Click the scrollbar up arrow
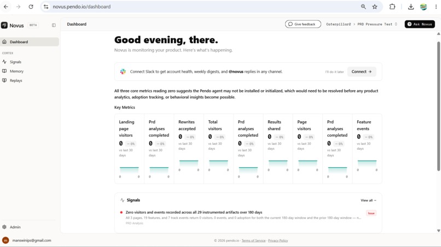Image resolution: width=441 pixels, height=247 pixels. (438, 34)
